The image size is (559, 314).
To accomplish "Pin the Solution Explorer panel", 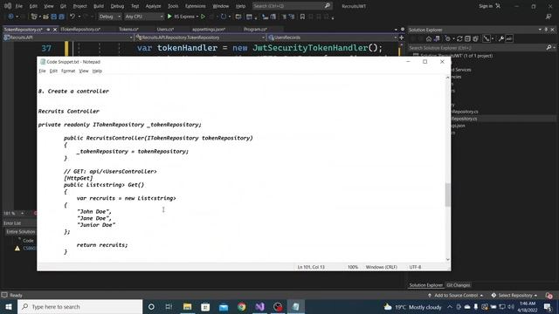I will (x=546, y=30).
